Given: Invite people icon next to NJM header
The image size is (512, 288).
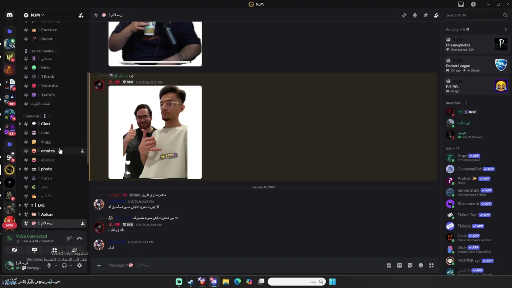Looking at the screenshot, I should click(x=81, y=15).
